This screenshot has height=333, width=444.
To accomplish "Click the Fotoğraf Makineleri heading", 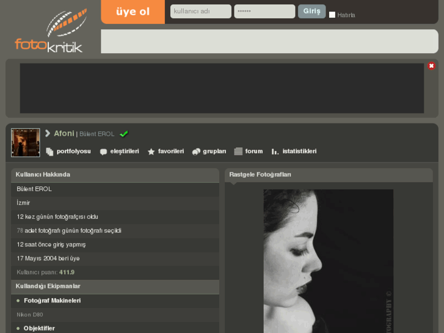I will point(53,301).
